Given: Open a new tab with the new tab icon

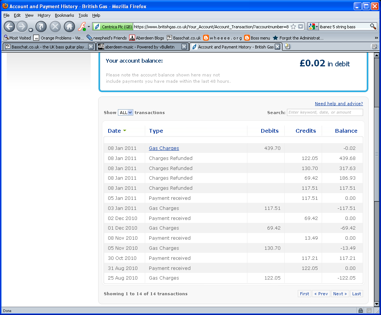Looking at the screenshot, I should click(x=287, y=46).
